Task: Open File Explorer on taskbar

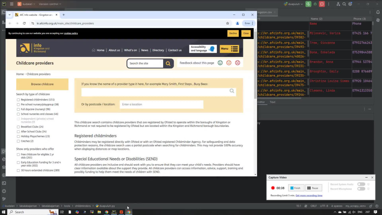Action: pyautogui.click(x=99, y=212)
